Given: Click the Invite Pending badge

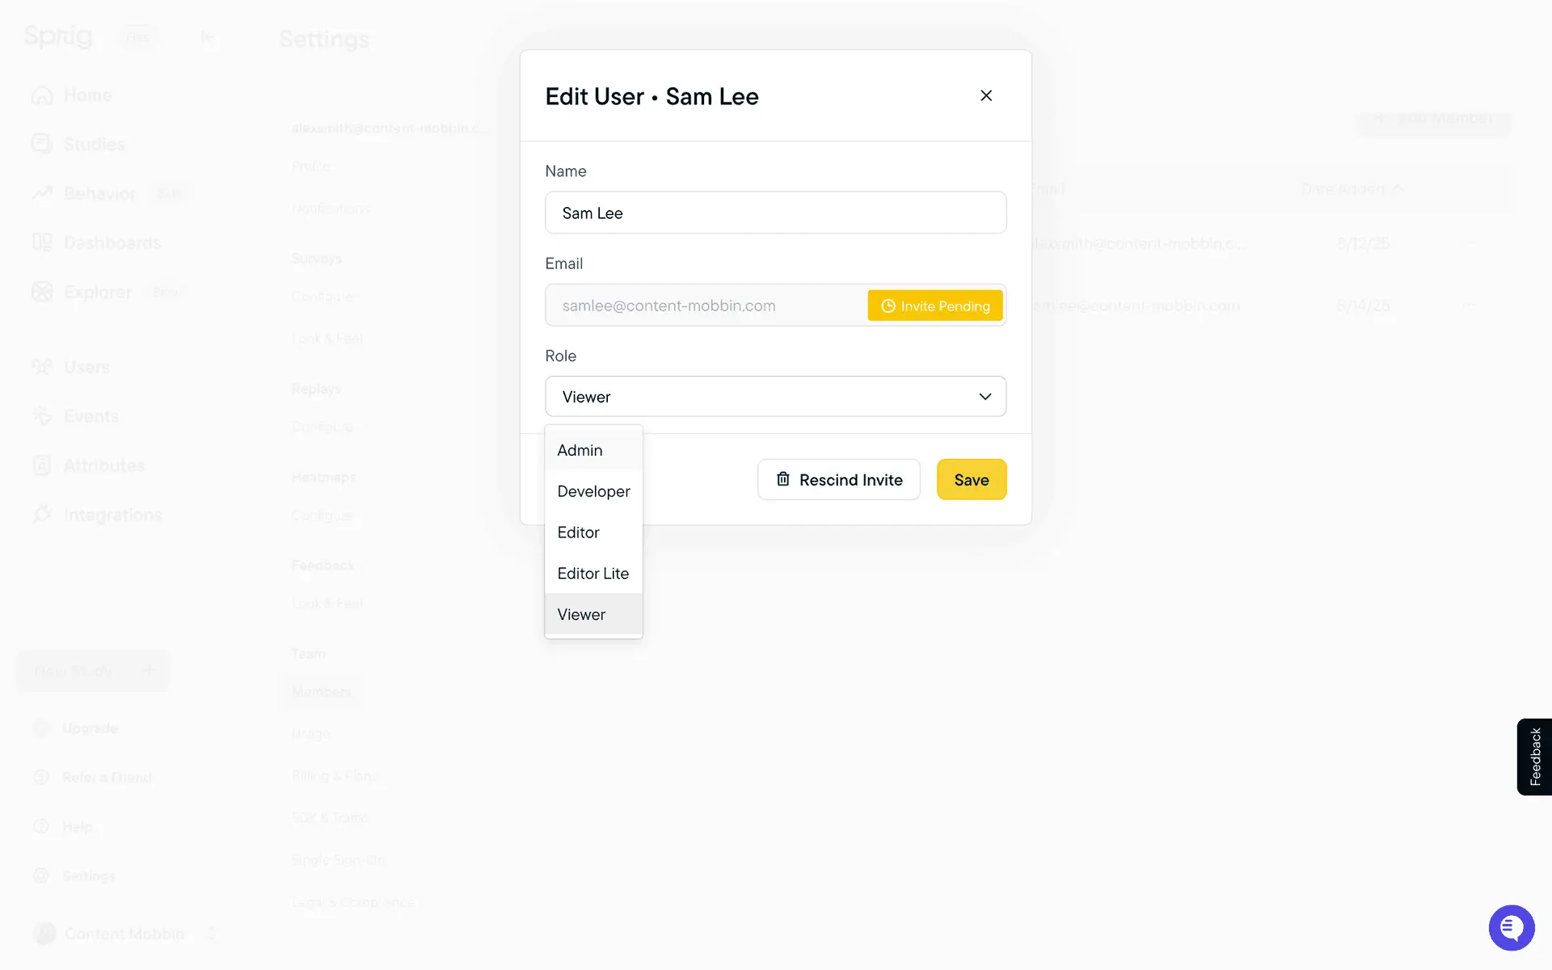Looking at the screenshot, I should point(934,306).
